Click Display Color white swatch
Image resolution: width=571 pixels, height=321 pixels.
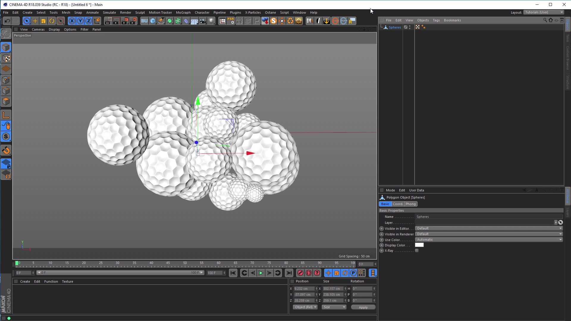[419, 245]
